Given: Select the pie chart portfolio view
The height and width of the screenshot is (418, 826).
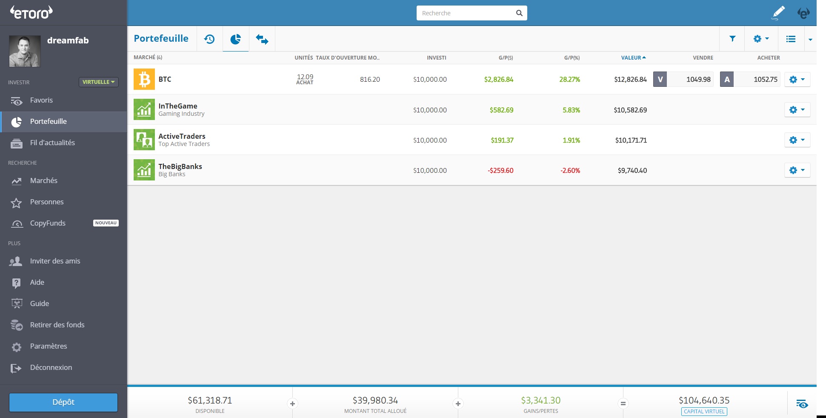Looking at the screenshot, I should [x=236, y=39].
